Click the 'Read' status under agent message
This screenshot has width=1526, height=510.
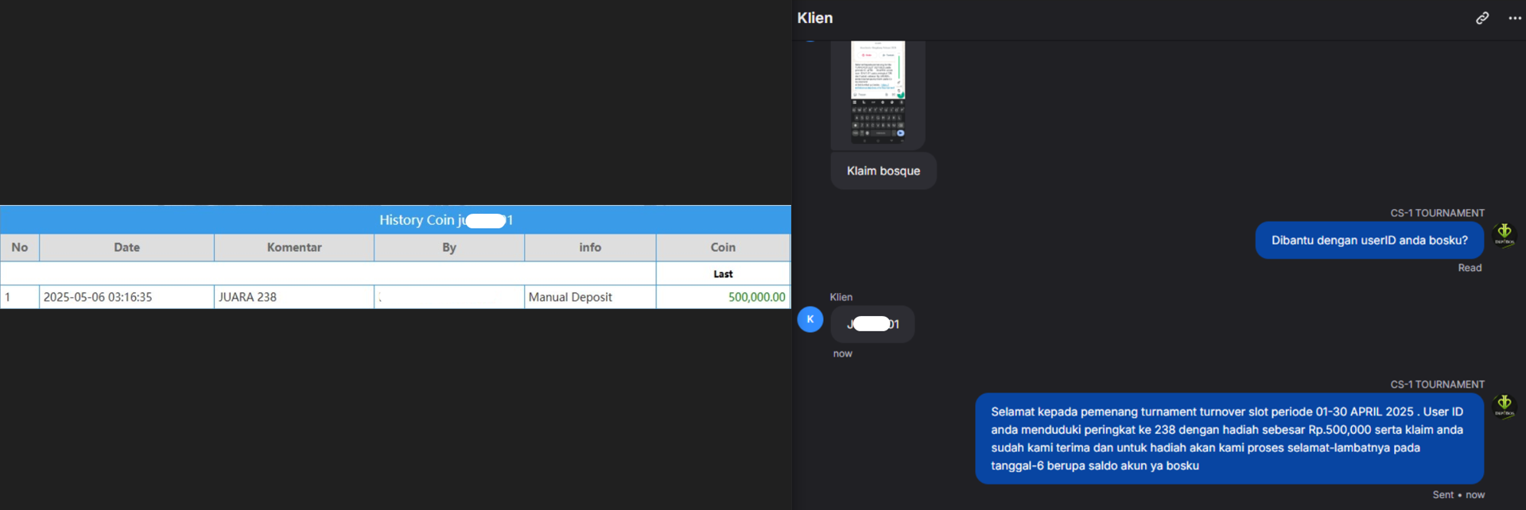1470,268
